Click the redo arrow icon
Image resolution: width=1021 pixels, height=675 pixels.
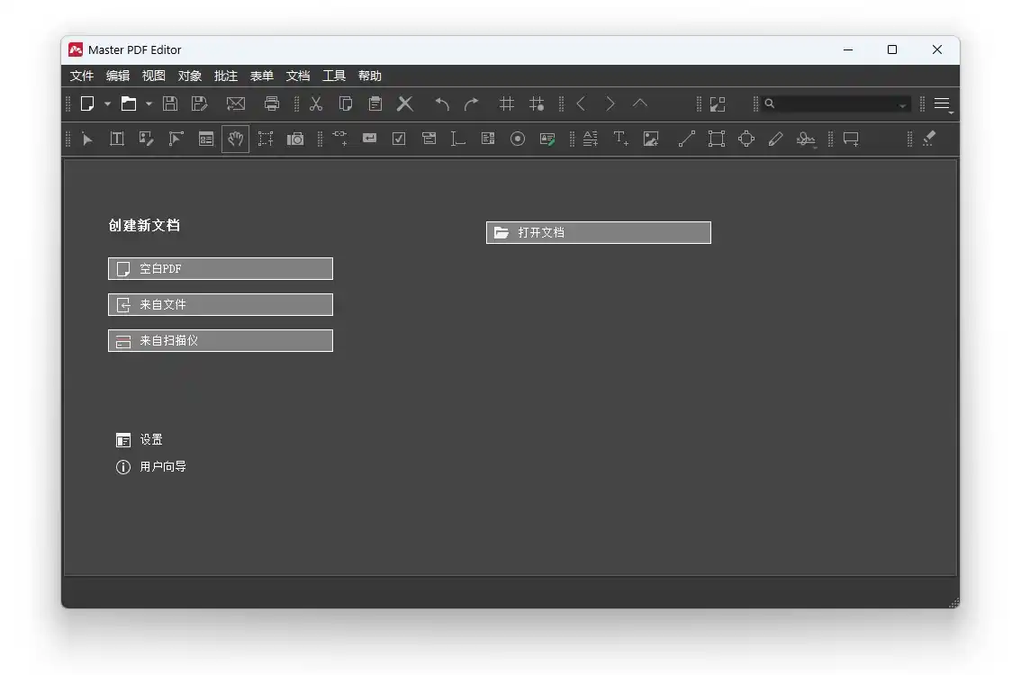tap(472, 103)
